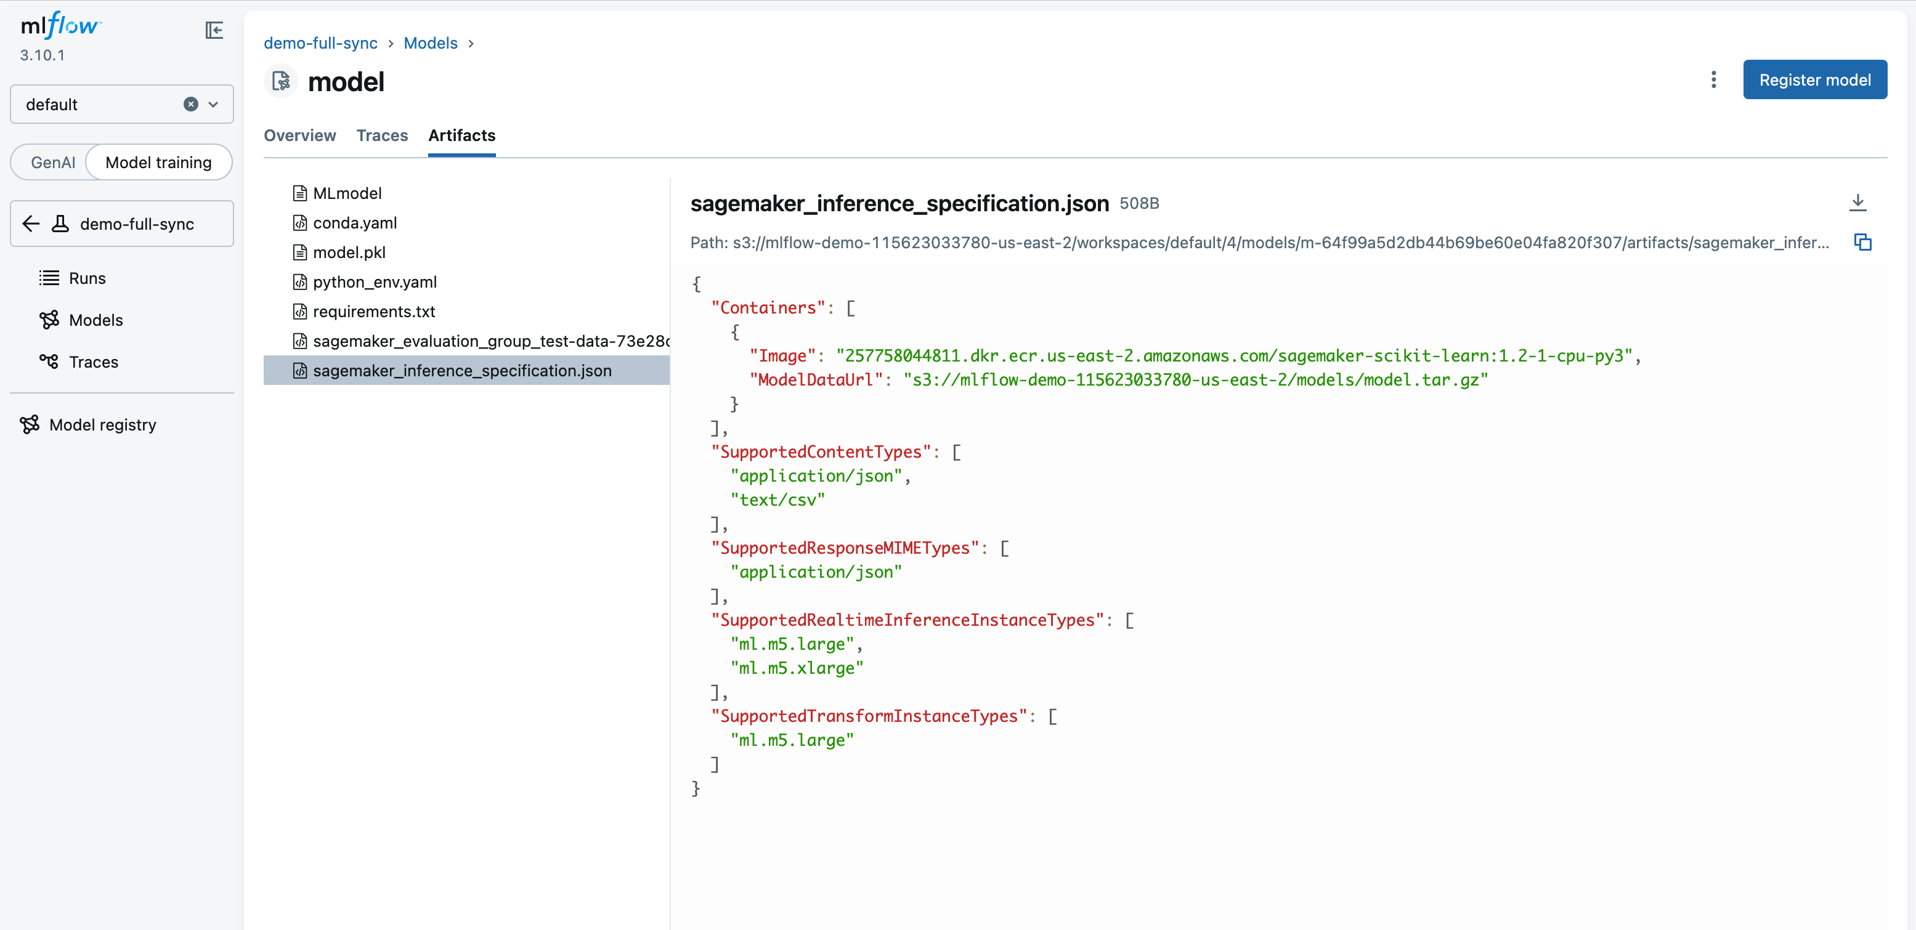
Task: Click the Models sidebar icon
Action: pyautogui.click(x=49, y=320)
